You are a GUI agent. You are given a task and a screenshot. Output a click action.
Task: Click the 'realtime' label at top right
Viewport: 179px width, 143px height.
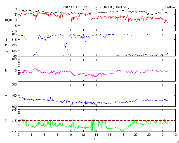[170, 8]
